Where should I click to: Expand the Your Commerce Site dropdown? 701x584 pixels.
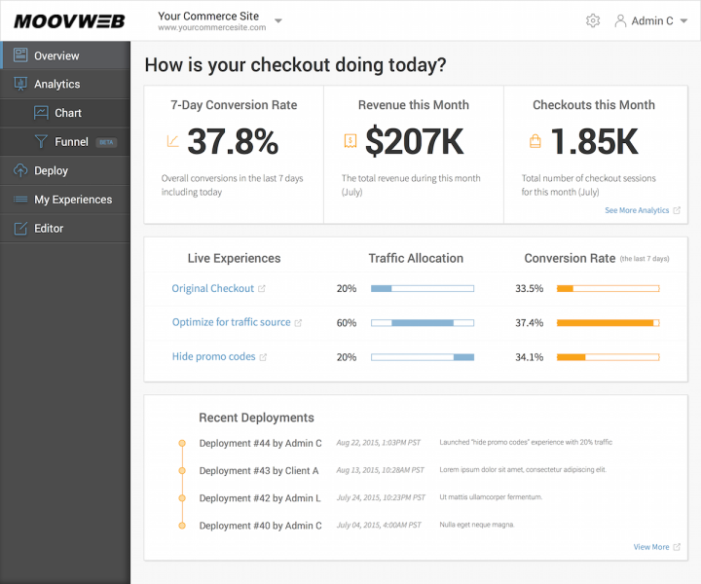(278, 21)
